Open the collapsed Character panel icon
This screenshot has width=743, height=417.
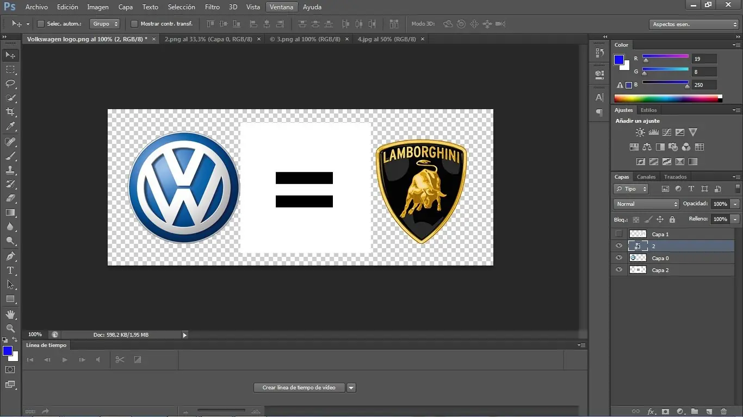coord(599,97)
